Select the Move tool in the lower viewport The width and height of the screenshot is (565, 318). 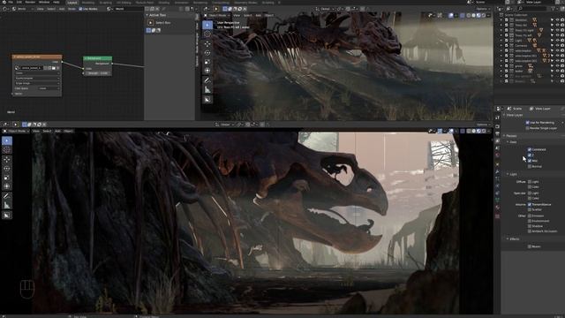pyautogui.click(x=7, y=159)
